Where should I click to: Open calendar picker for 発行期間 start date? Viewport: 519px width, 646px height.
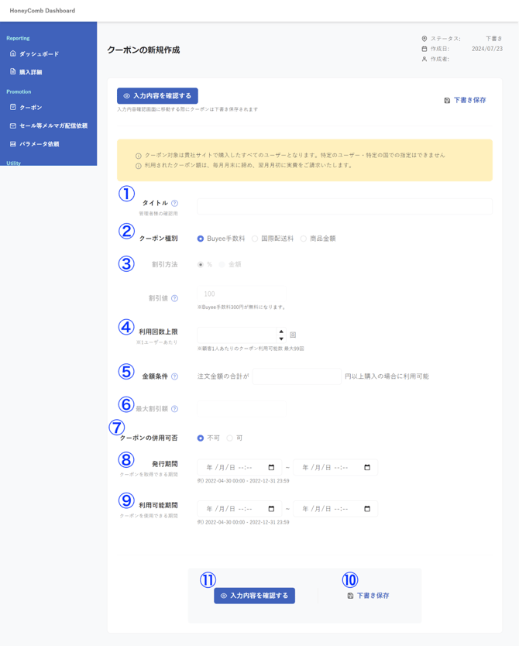[271, 467]
